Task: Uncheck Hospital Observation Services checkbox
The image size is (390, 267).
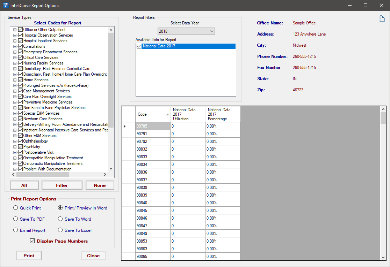Action: click(x=21, y=35)
